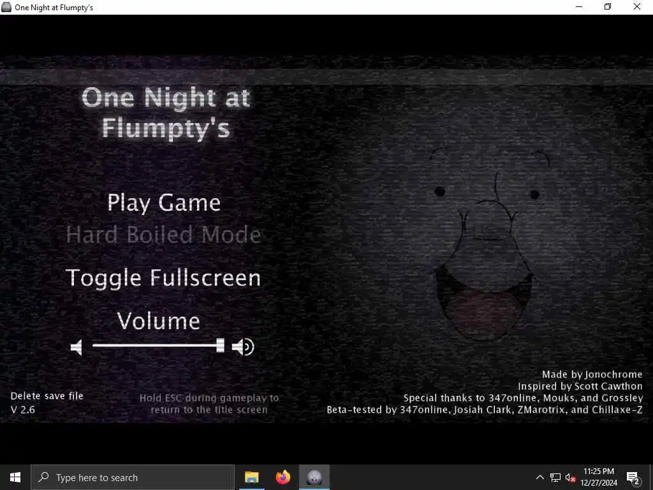653x490 pixels.
Task: Show hidden system tray icons
Action: click(x=539, y=477)
